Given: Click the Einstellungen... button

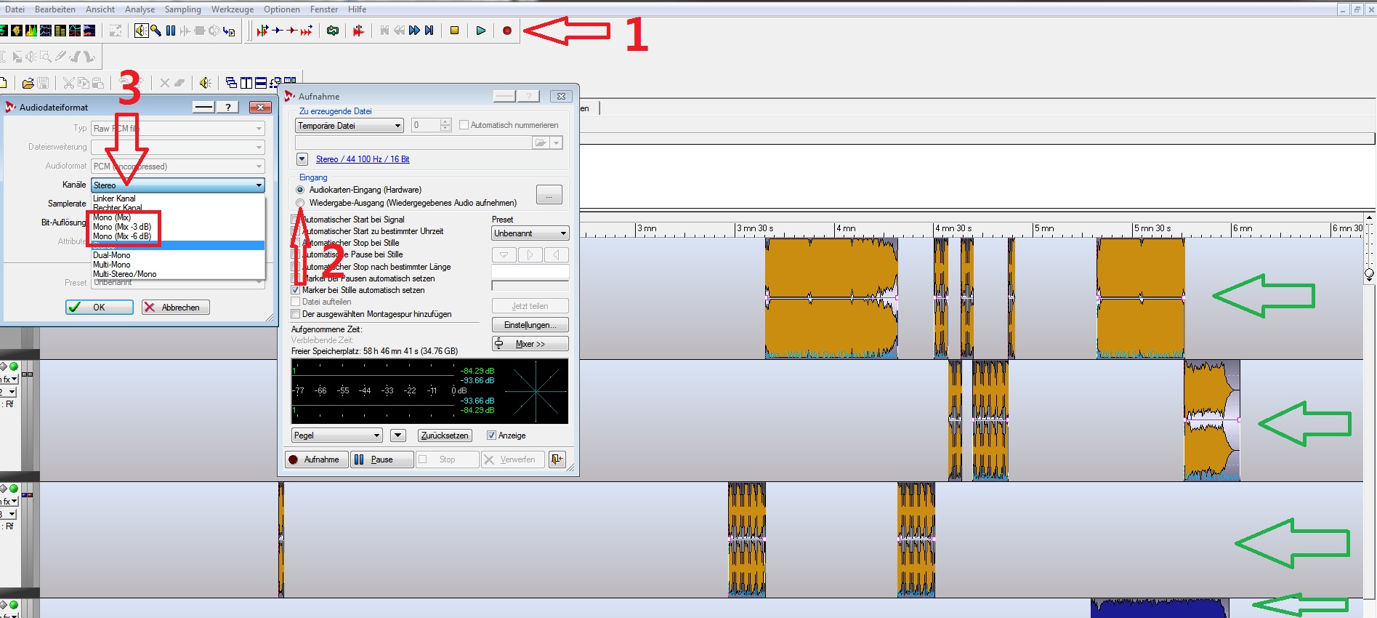Looking at the screenshot, I should click(x=530, y=325).
